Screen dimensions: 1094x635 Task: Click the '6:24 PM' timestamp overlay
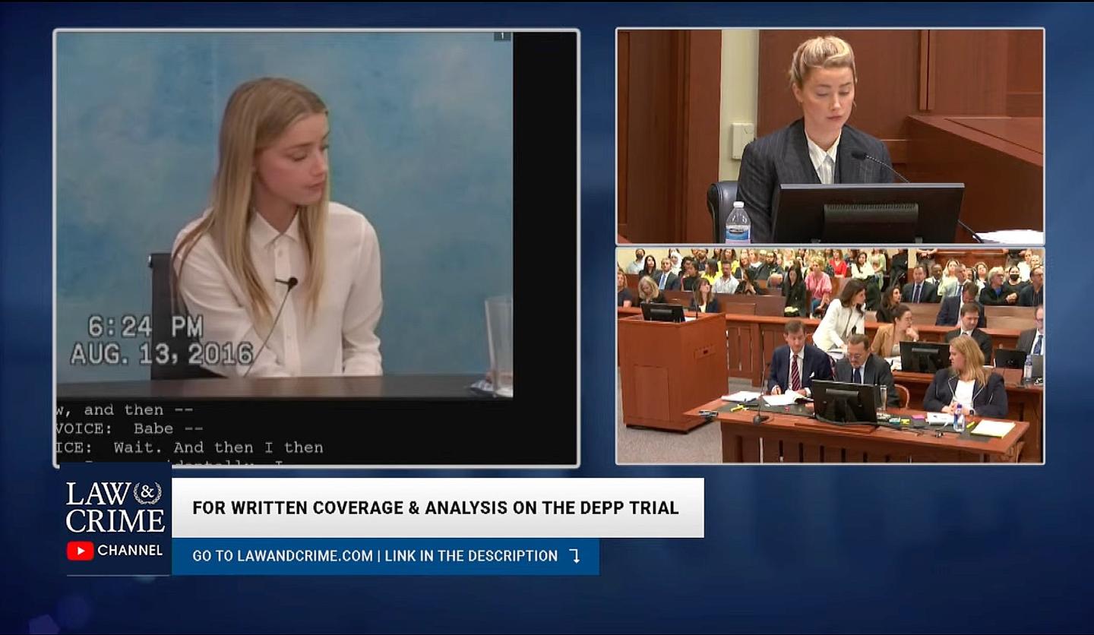pyautogui.click(x=145, y=327)
